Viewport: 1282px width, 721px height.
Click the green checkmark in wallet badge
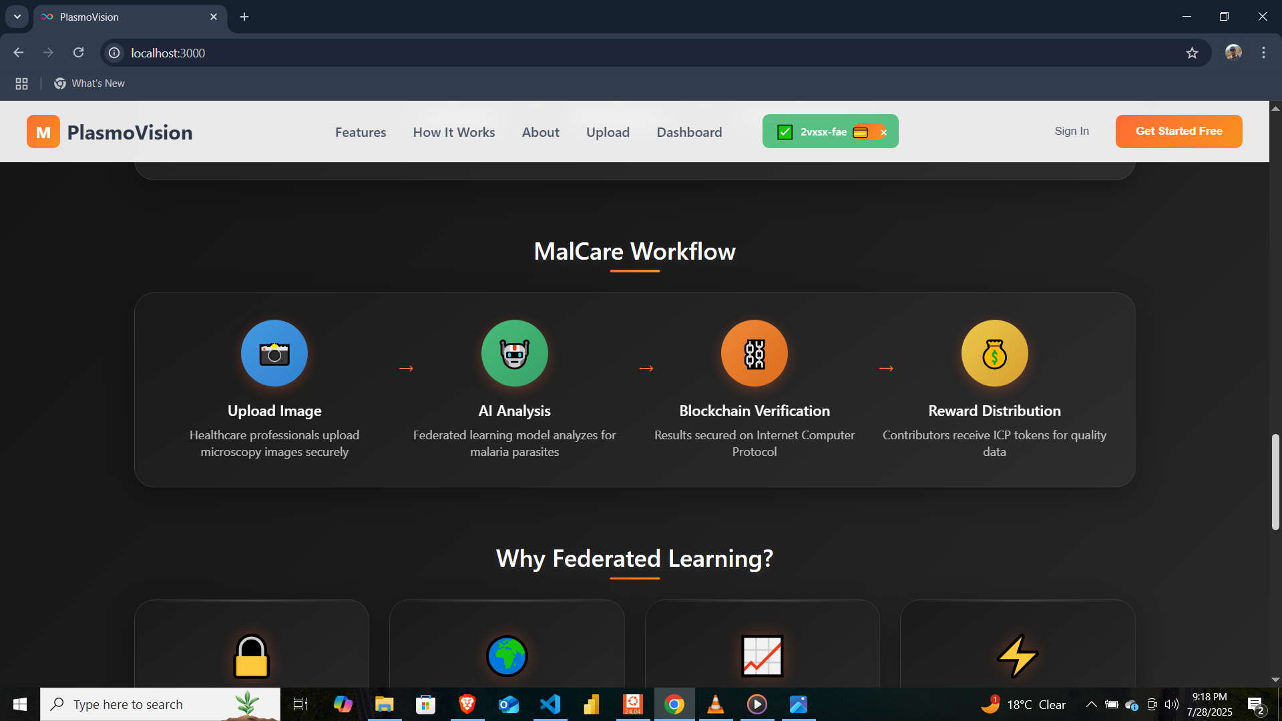(785, 132)
